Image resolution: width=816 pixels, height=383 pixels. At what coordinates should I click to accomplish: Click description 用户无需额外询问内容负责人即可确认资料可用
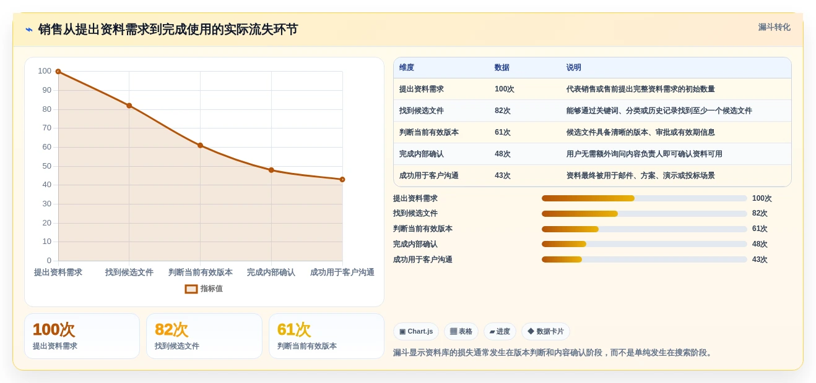click(645, 154)
